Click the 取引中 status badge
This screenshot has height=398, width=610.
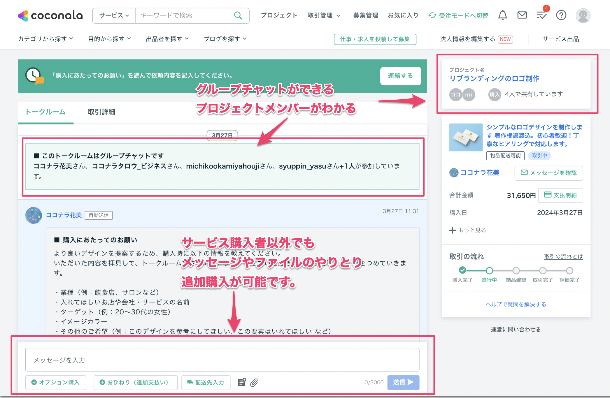(539, 156)
